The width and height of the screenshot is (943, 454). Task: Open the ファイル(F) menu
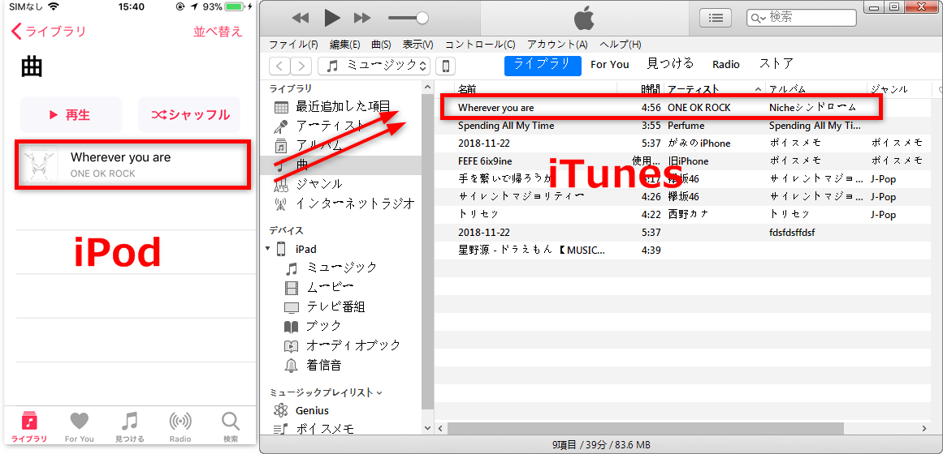click(x=293, y=45)
